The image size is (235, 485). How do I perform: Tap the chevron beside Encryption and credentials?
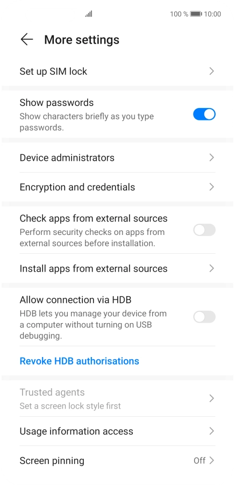click(211, 187)
